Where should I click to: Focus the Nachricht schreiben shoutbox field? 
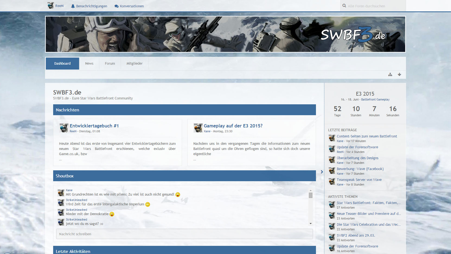click(184, 234)
